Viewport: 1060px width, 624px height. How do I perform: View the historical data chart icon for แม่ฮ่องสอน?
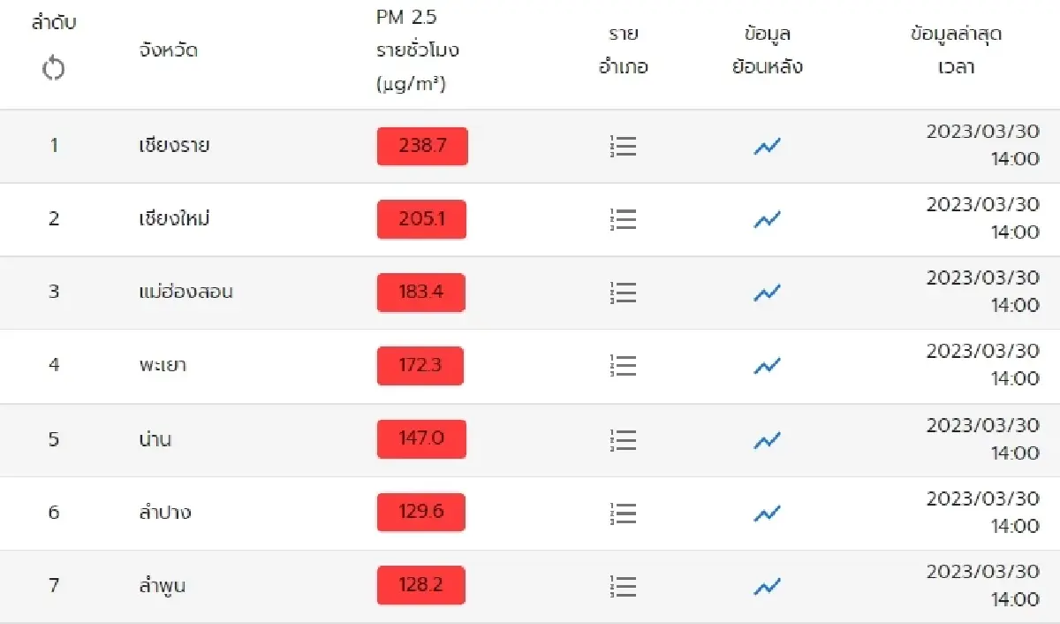768,293
